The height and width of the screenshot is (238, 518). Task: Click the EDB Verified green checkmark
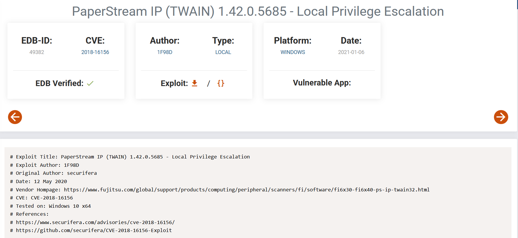tap(90, 83)
